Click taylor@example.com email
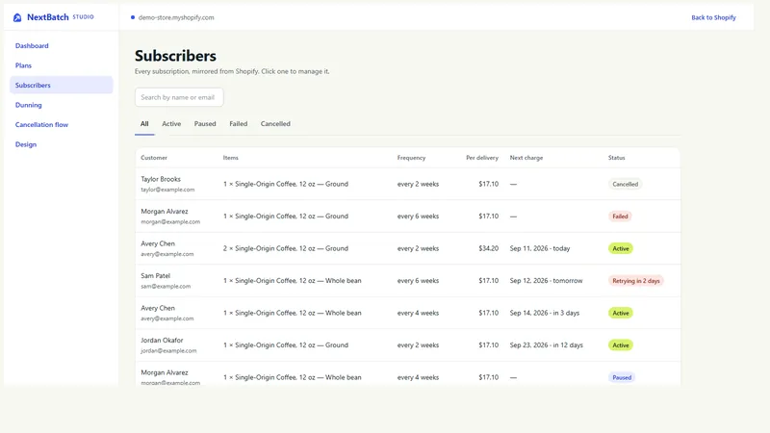The image size is (770, 433). coord(167,190)
